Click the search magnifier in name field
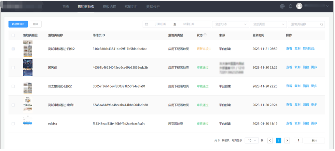The width and height of the screenshot is (335, 151). point(322,24)
